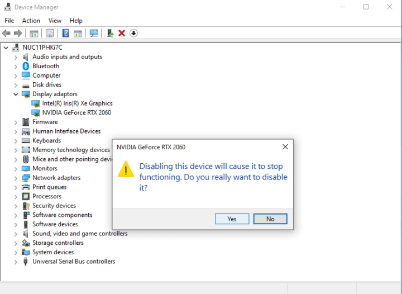Click the Firmware chip icon
The width and height of the screenshot is (402, 294).
pos(26,122)
